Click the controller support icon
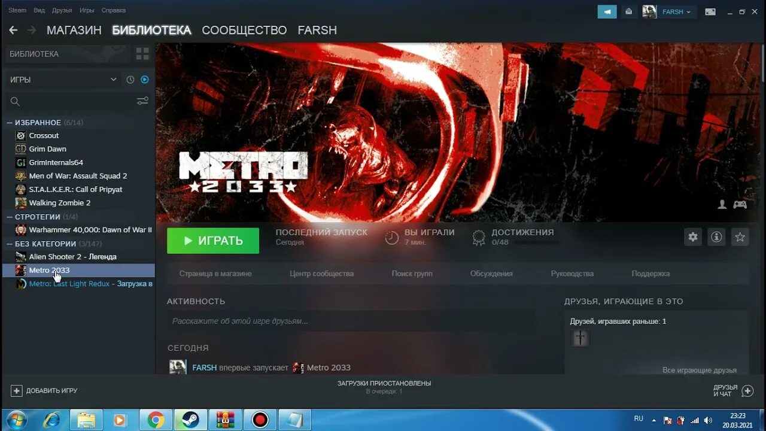Viewport: 766px width, 431px height. click(740, 204)
